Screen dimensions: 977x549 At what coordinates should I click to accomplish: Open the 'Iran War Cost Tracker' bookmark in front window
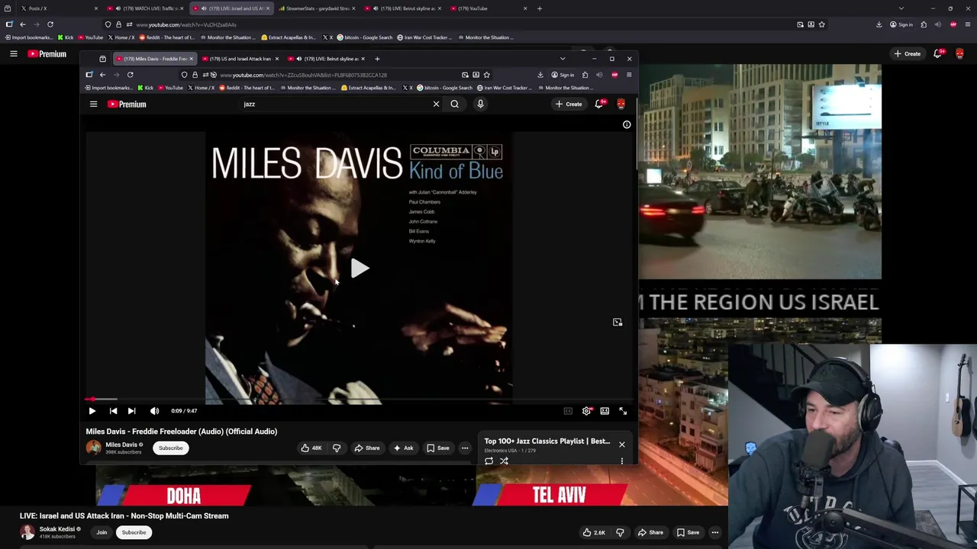point(503,88)
